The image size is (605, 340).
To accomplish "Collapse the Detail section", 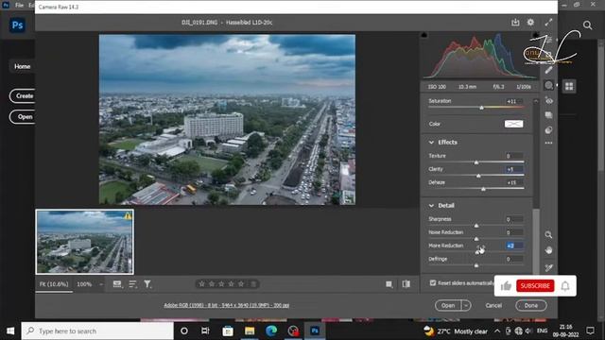I will click(x=431, y=206).
